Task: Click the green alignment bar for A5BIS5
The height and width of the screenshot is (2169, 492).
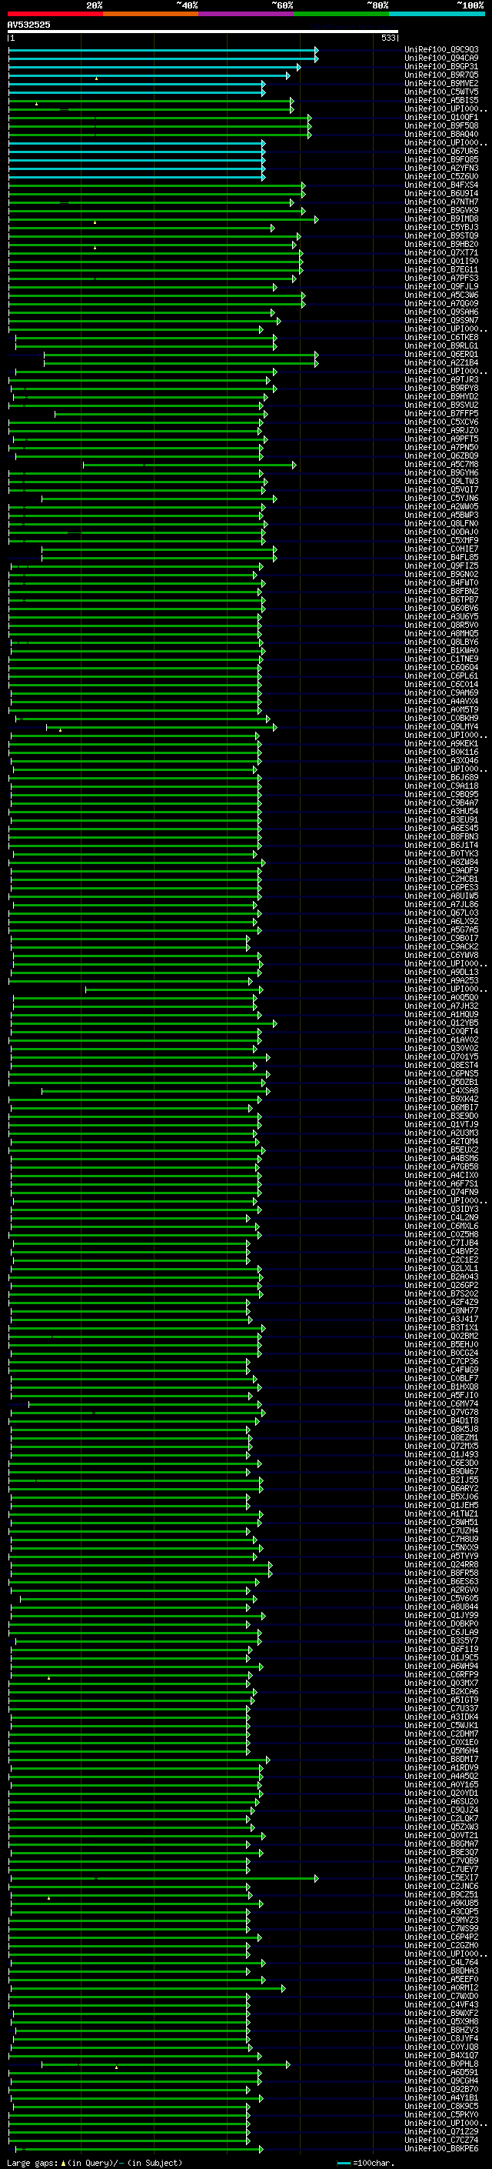Action: coord(151,101)
